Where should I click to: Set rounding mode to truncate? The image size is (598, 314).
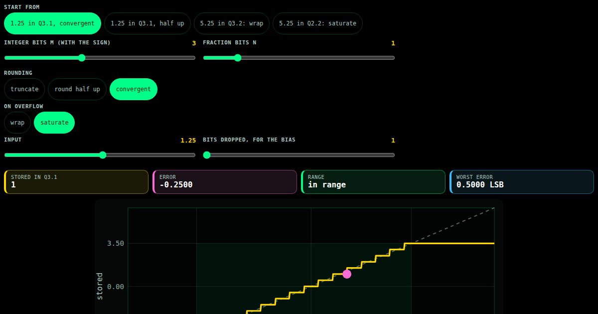pyautogui.click(x=24, y=89)
